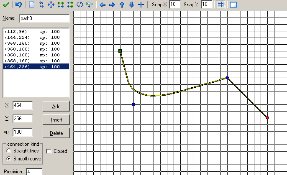Flip the path vertically
This screenshot has width=287, height=175.
click(x=70, y=5)
